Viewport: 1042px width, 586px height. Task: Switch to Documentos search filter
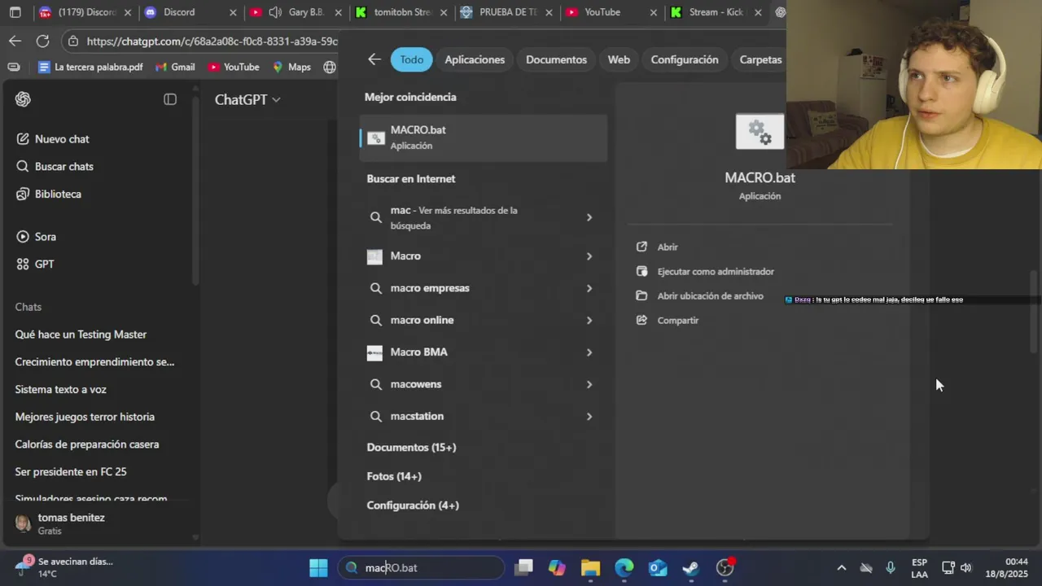coord(556,59)
